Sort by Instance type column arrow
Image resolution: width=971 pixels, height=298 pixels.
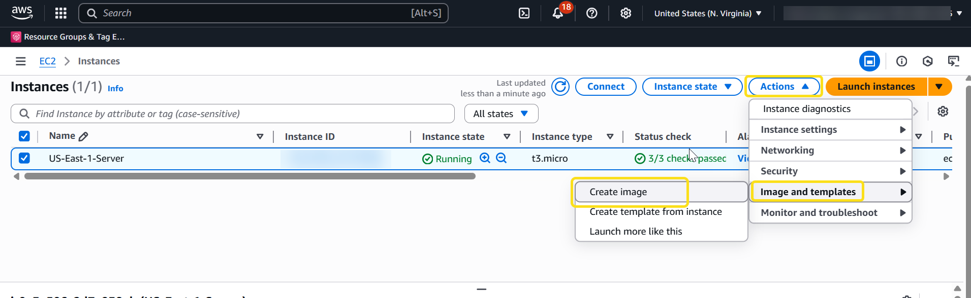[x=610, y=136]
